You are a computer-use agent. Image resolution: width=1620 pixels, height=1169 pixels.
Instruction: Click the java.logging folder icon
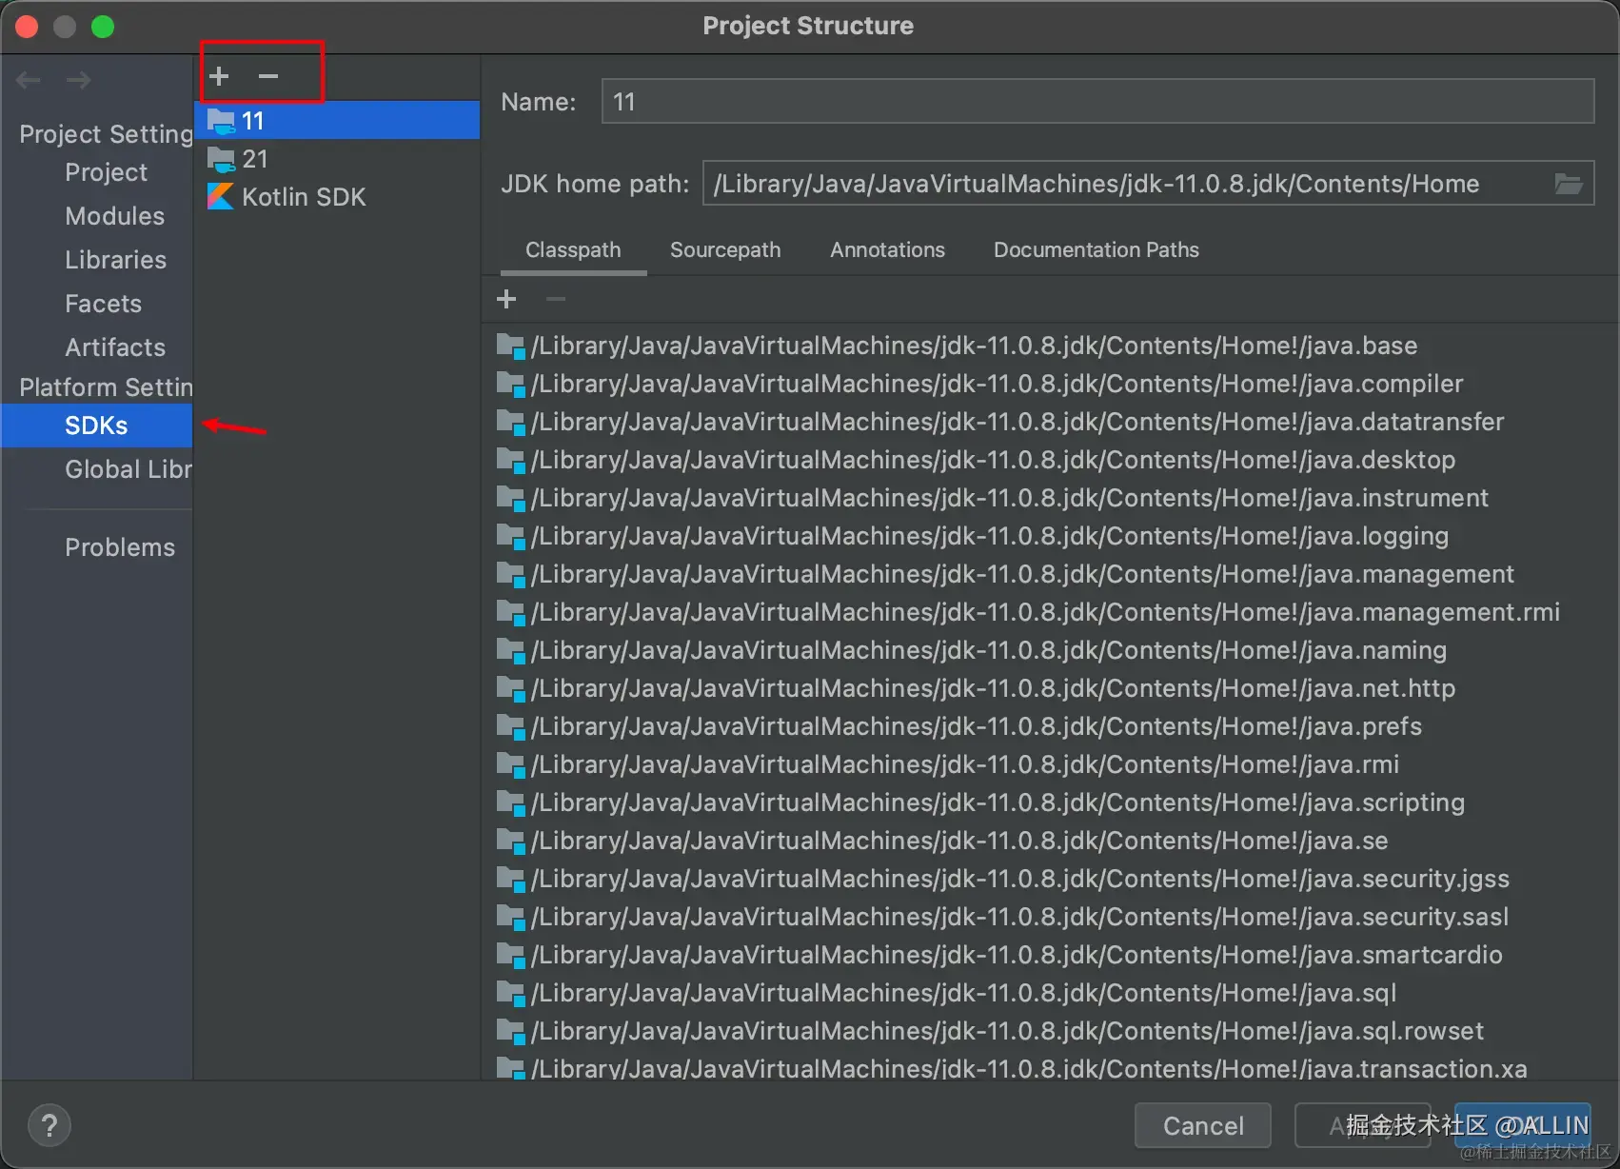[510, 537]
